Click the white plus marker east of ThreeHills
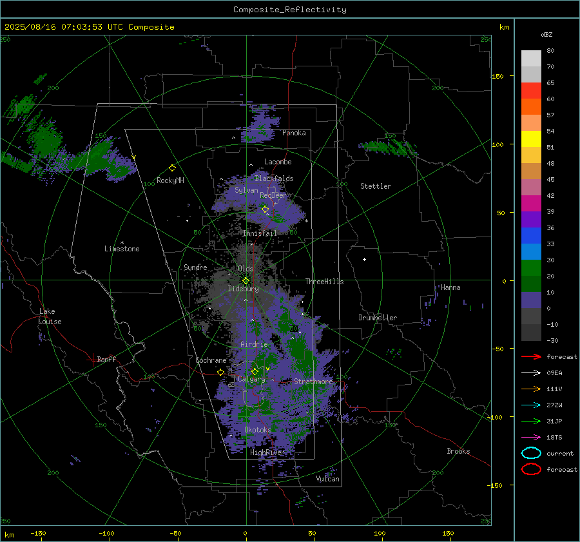Viewport: 580px width, 542px height. coord(364,259)
